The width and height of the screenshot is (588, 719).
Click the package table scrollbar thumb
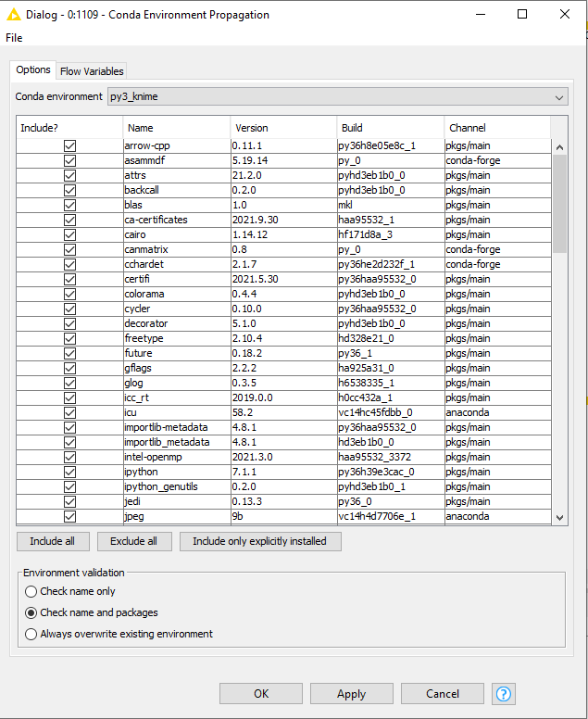559,204
